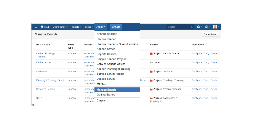Copy the Pluralsight Trainings Board
This screenshot has width=256, height=129.
point(206,80)
